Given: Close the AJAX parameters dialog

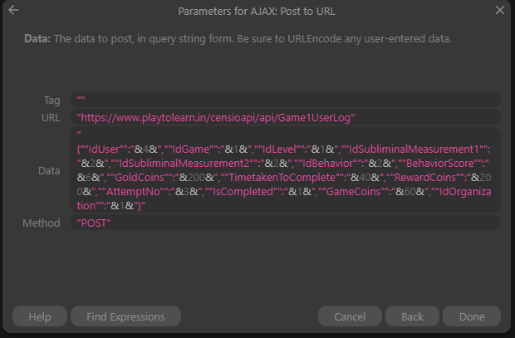Looking at the screenshot, I should pos(500,10).
